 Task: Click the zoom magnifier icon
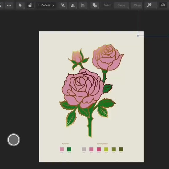[149, 5]
